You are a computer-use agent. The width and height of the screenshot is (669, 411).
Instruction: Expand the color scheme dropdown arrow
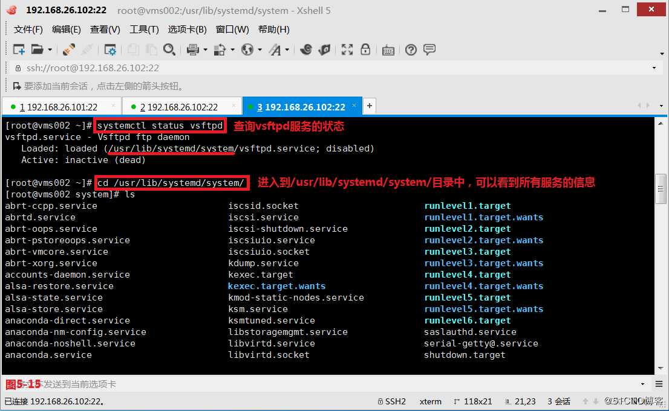[232, 50]
